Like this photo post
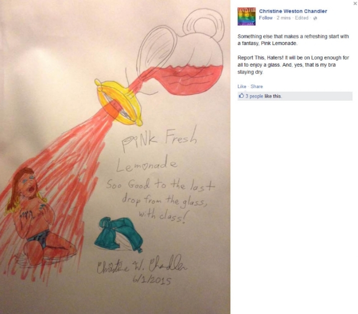 (x=242, y=86)
